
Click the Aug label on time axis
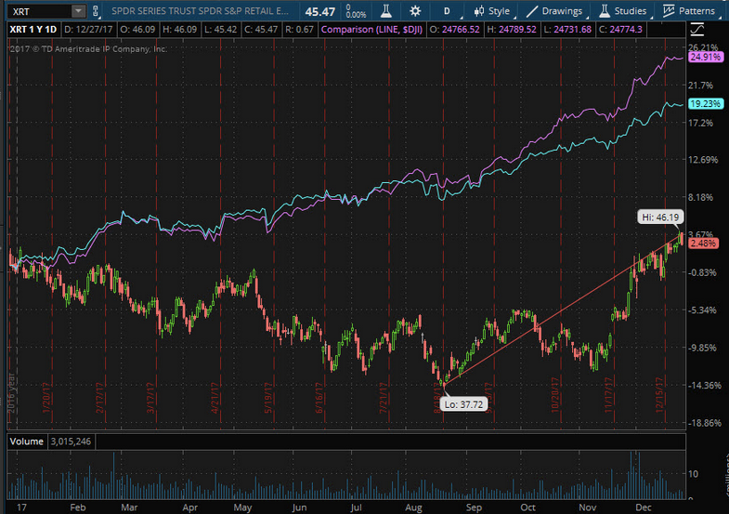coord(413,507)
